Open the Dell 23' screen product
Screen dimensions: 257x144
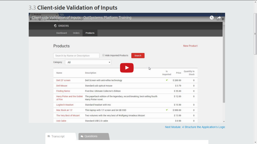(x=63, y=80)
